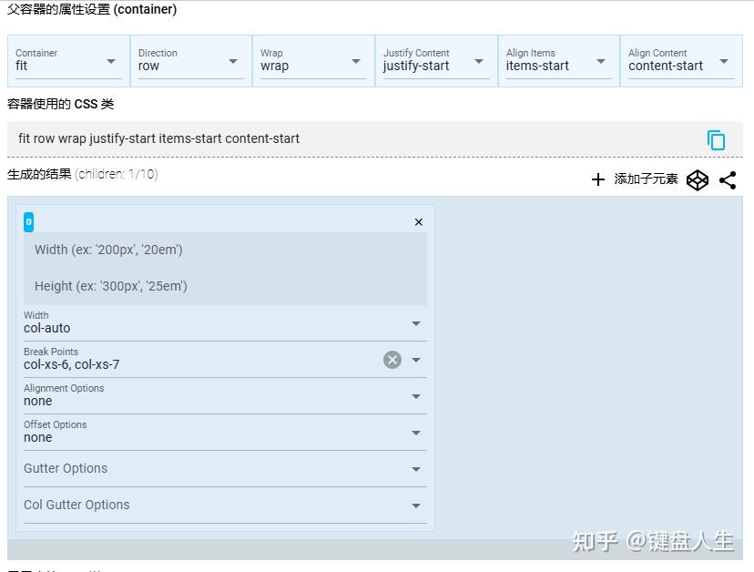
Task: Open the share options icon
Action: (729, 179)
